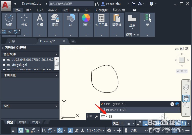
Task: Open the 实用工具 calculator panel
Action: [x=101, y=20]
